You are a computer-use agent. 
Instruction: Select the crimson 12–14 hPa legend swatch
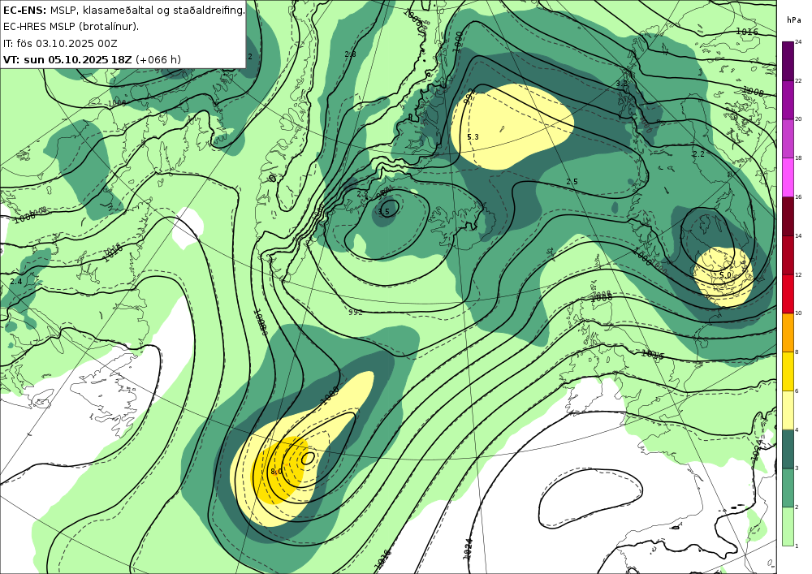(788, 255)
